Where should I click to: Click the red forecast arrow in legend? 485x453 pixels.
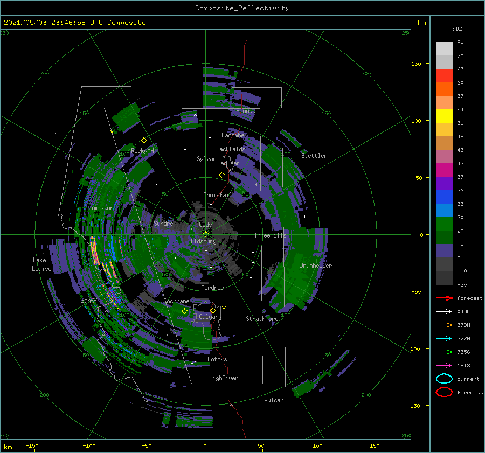tap(444, 298)
